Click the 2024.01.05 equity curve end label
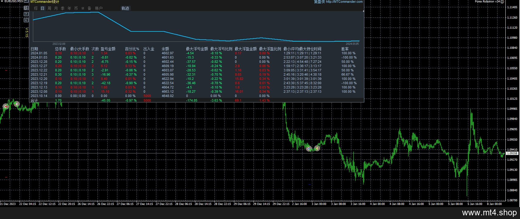The width and height of the screenshot is (520, 219). [x=352, y=44]
